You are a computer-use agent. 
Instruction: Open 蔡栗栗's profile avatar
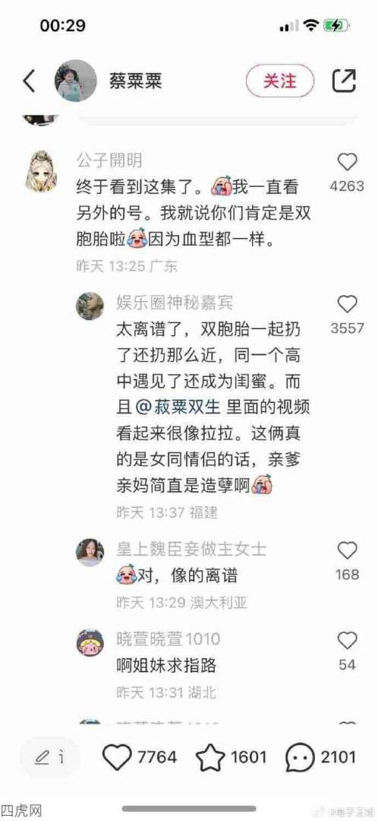coord(76,81)
